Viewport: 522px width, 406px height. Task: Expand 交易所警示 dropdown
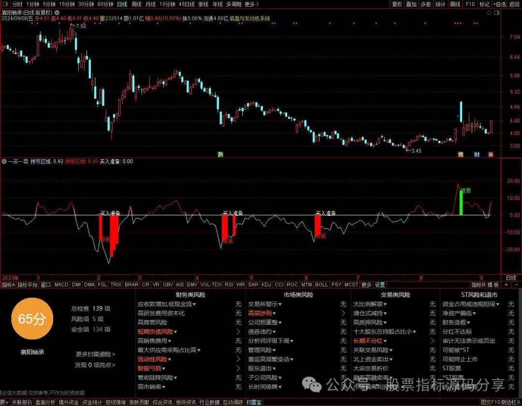coord(265,304)
